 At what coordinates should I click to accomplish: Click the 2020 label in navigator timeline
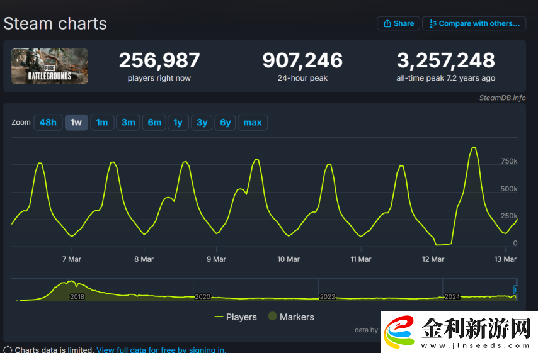pos(202,297)
